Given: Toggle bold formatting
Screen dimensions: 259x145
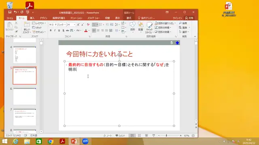Looking at the screenshot, I should (x=51, y=31).
